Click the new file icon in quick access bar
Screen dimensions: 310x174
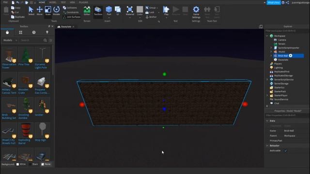click(13, 2)
